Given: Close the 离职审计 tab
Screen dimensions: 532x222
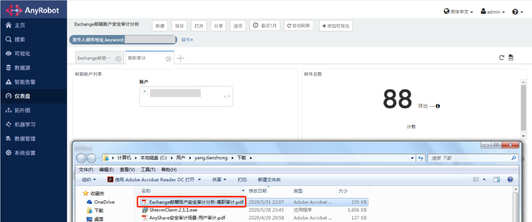Looking at the screenshot, I should click(168, 58).
